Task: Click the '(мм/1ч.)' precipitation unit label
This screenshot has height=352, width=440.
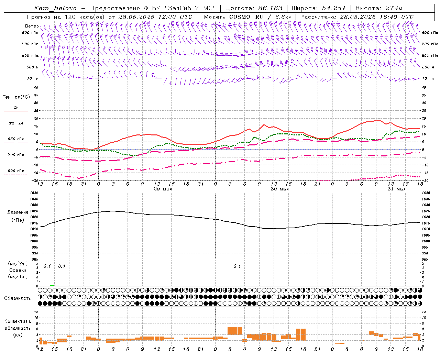Action: click(x=18, y=277)
